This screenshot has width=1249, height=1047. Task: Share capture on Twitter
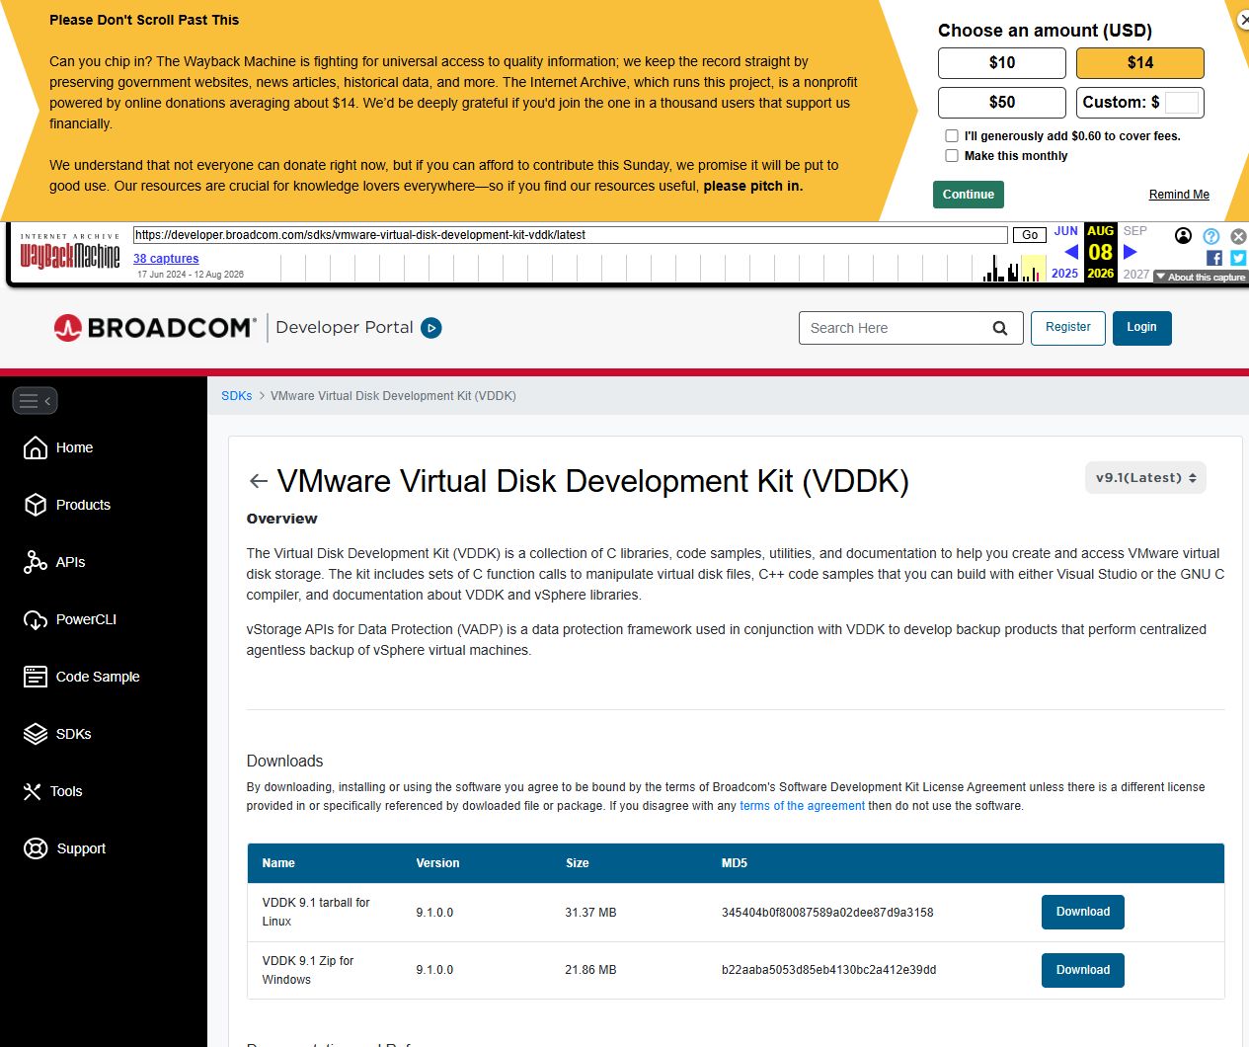pyautogui.click(x=1238, y=258)
